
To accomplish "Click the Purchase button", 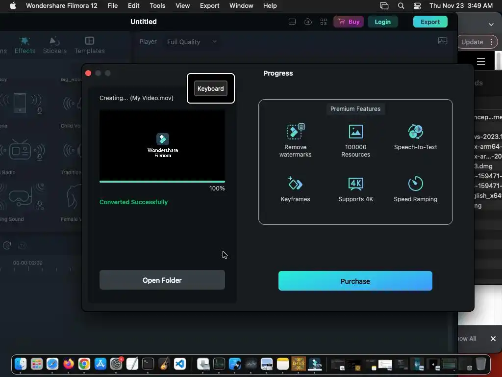I will (x=355, y=281).
